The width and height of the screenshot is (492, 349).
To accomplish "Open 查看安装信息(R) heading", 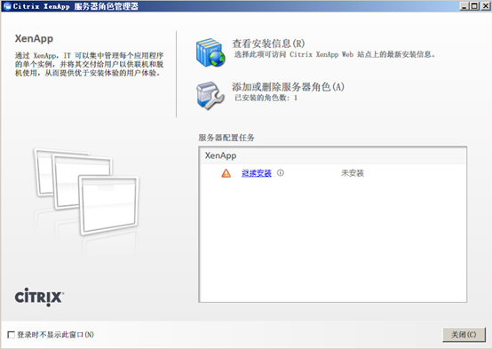I will pyautogui.click(x=268, y=44).
